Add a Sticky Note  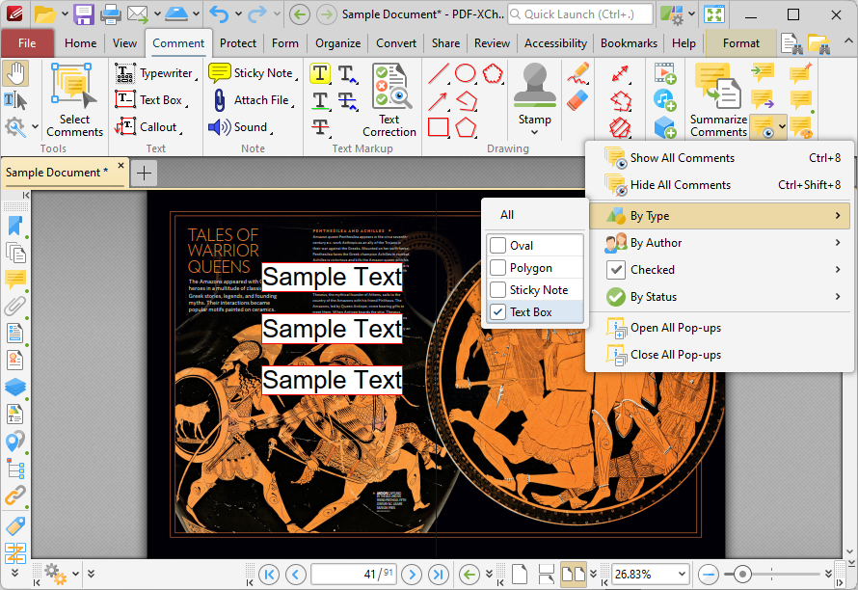(x=253, y=73)
